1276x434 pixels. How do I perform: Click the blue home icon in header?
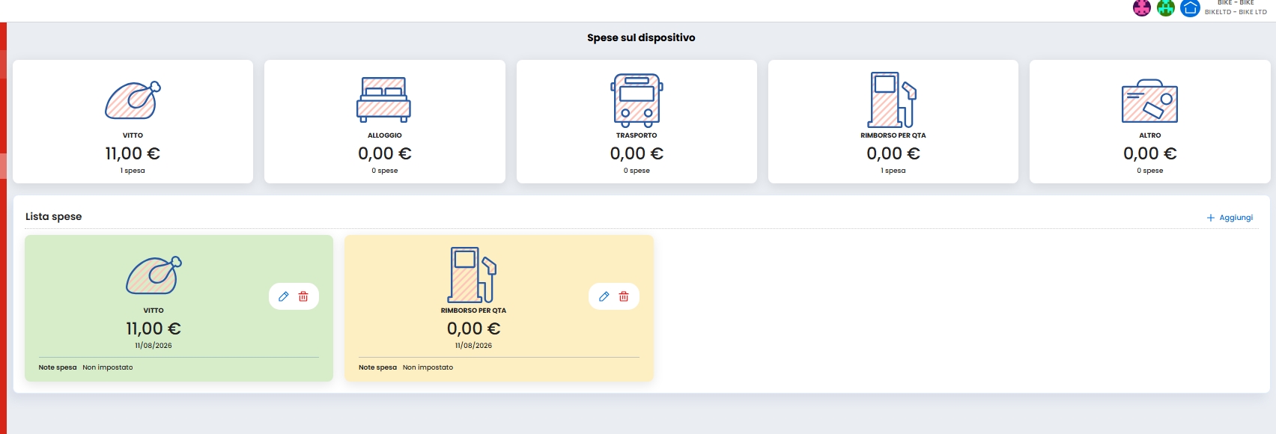[1190, 8]
